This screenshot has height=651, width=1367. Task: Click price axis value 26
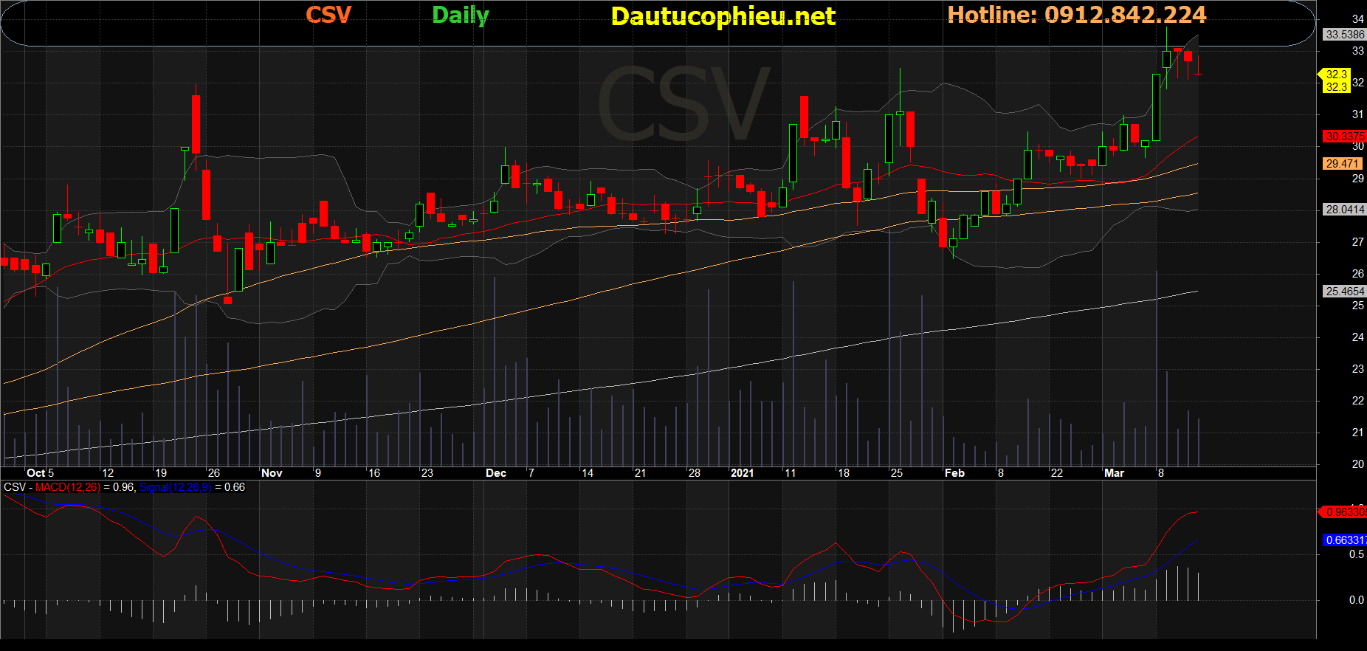tap(1357, 274)
